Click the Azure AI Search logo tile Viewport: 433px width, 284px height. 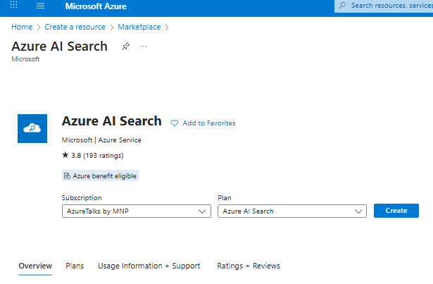tap(32, 128)
